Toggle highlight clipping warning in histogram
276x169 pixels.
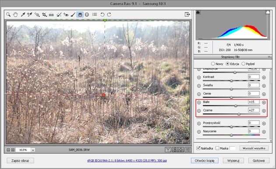pos(268,12)
